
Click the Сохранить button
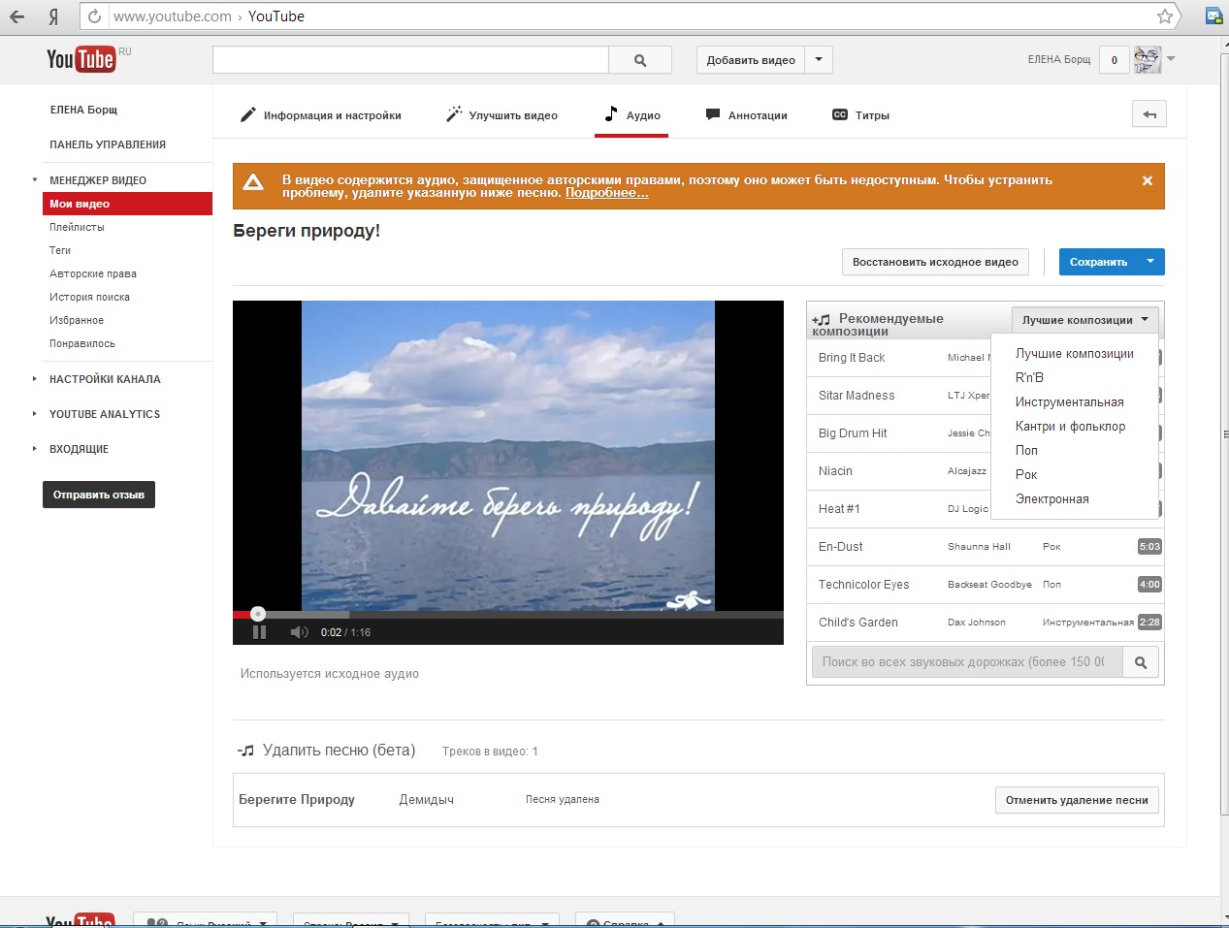[1098, 262]
